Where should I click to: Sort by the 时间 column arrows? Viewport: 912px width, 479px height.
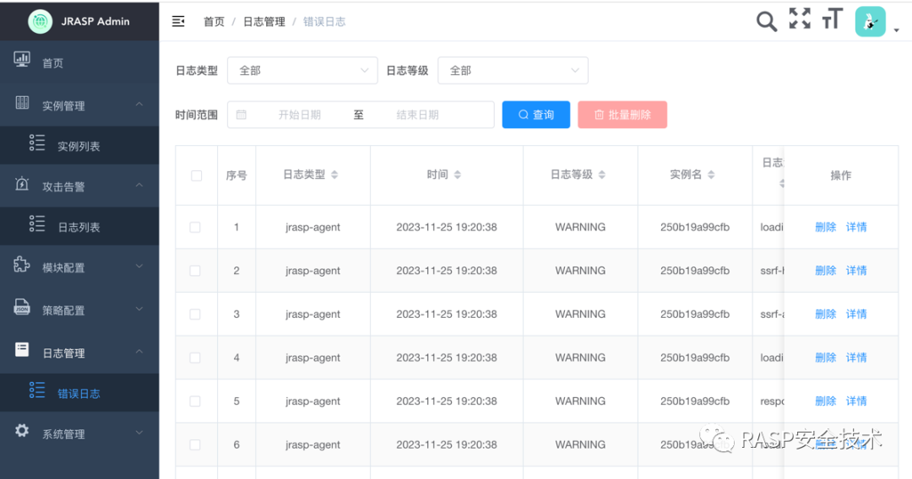[x=458, y=175]
